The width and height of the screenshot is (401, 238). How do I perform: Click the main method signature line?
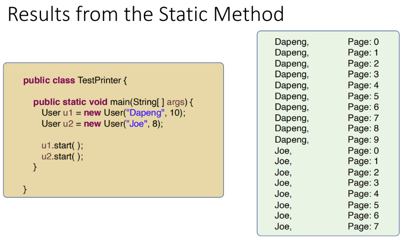tap(113, 103)
